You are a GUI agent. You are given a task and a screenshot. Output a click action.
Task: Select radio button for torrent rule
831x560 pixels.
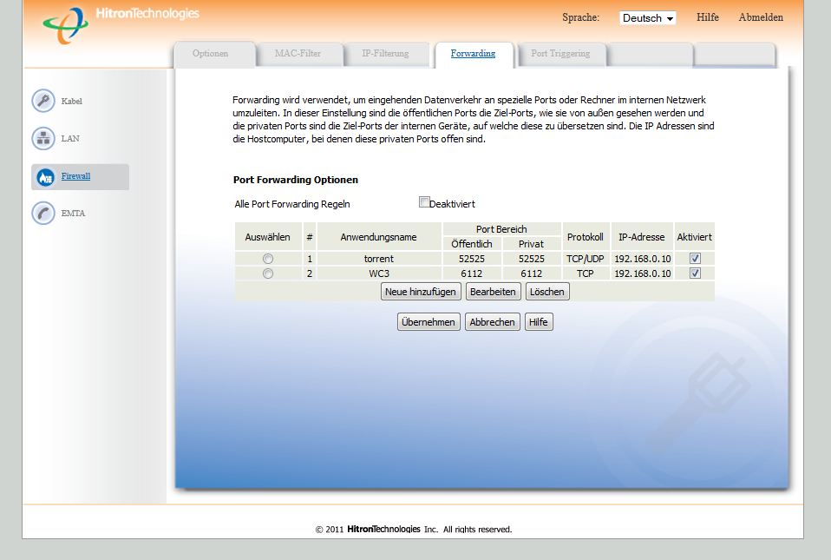pos(268,259)
